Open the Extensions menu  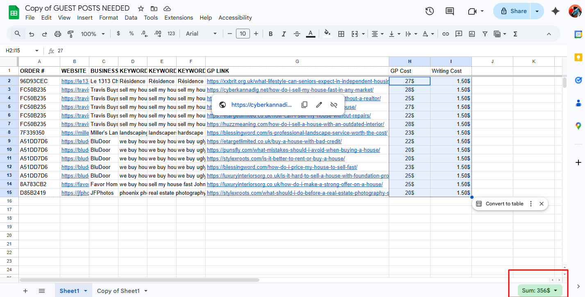coord(179,18)
